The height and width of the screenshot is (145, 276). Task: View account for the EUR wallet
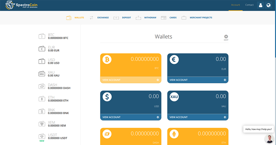[x=198, y=80]
